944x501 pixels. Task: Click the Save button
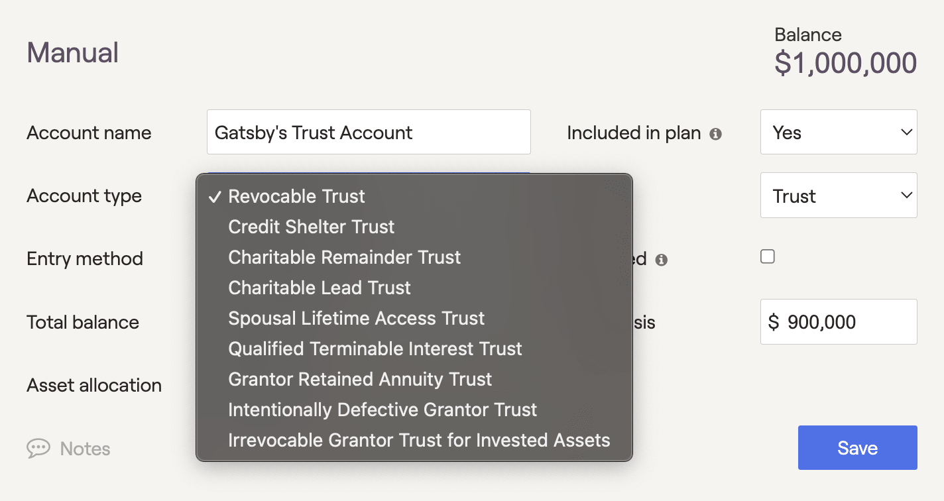858,448
